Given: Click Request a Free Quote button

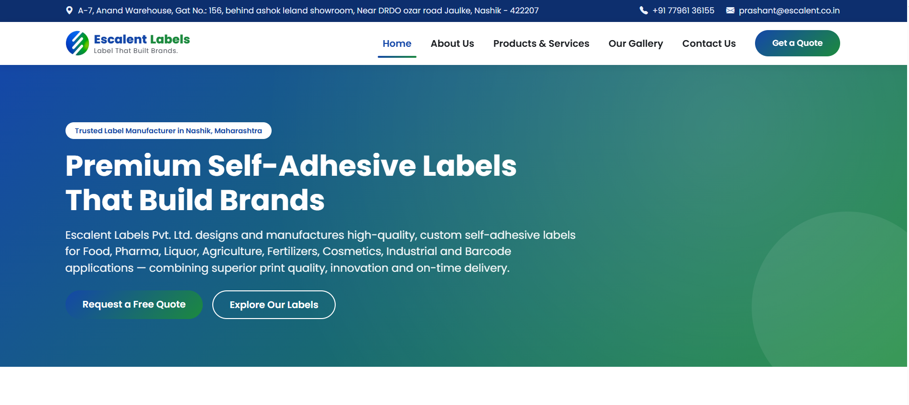Looking at the screenshot, I should 134,305.
